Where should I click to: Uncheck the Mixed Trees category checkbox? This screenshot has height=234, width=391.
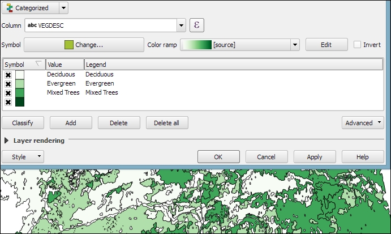point(8,93)
